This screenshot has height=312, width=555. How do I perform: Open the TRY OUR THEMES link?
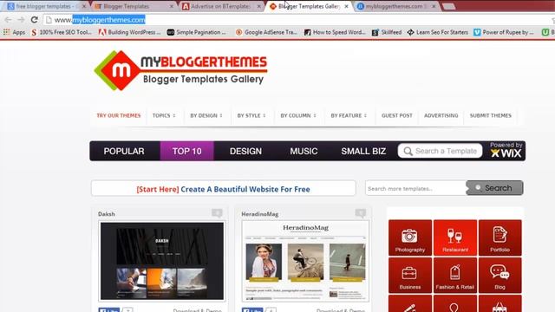[x=119, y=115]
